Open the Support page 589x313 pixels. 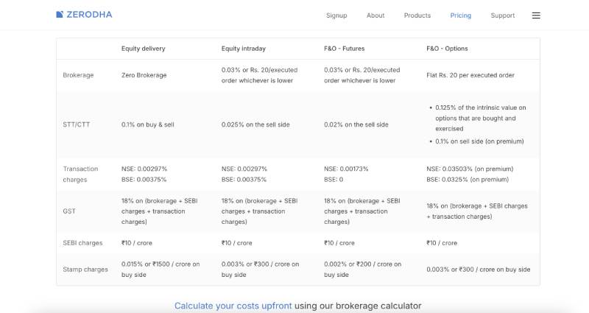[x=503, y=15]
